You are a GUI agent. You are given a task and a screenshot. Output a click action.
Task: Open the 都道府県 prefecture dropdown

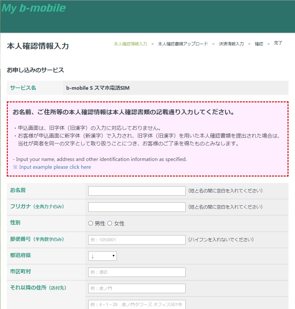pyautogui.click(x=103, y=256)
